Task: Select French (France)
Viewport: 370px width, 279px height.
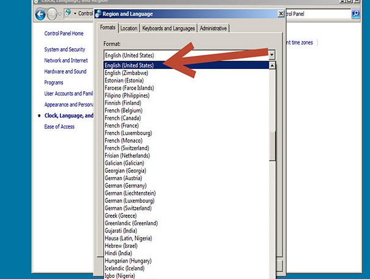Action: click(x=186, y=126)
